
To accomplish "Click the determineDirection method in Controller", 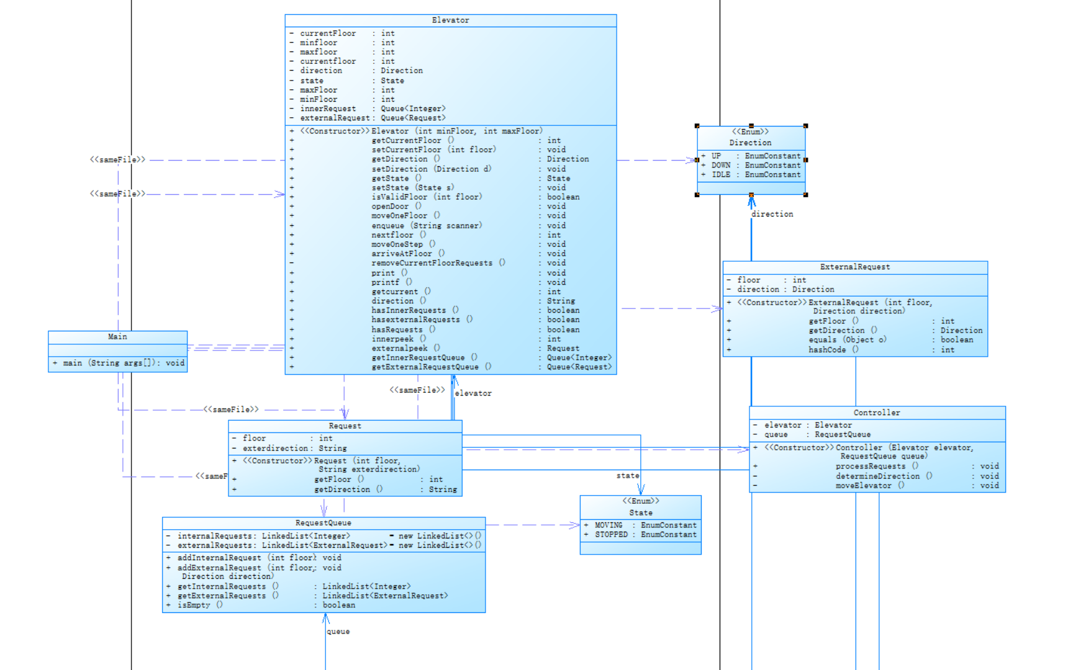I will (x=876, y=476).
